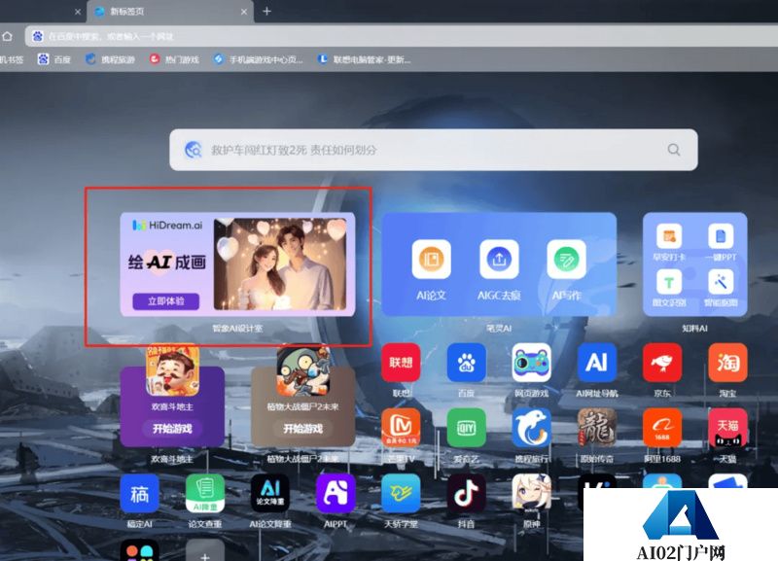This screenshot has width=778, height=561.
Task: Add a new shortcut with the plus tile
Action: point(205,552)
